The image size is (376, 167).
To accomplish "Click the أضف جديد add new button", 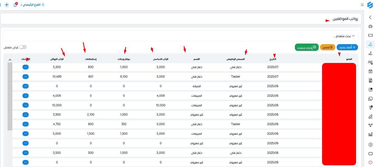I will (347, 48).
